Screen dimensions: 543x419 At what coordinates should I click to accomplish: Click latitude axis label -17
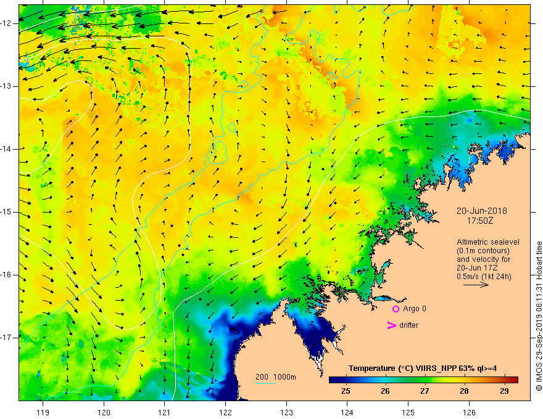click(7, 338)
